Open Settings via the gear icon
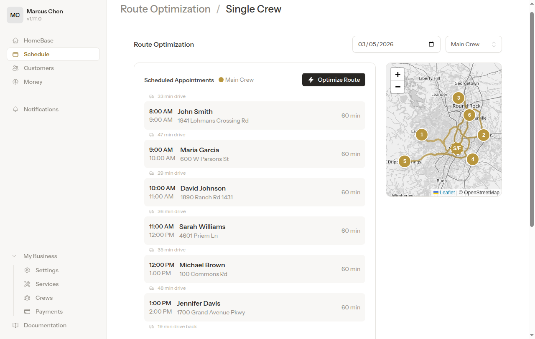 click(x=27, y=270)
